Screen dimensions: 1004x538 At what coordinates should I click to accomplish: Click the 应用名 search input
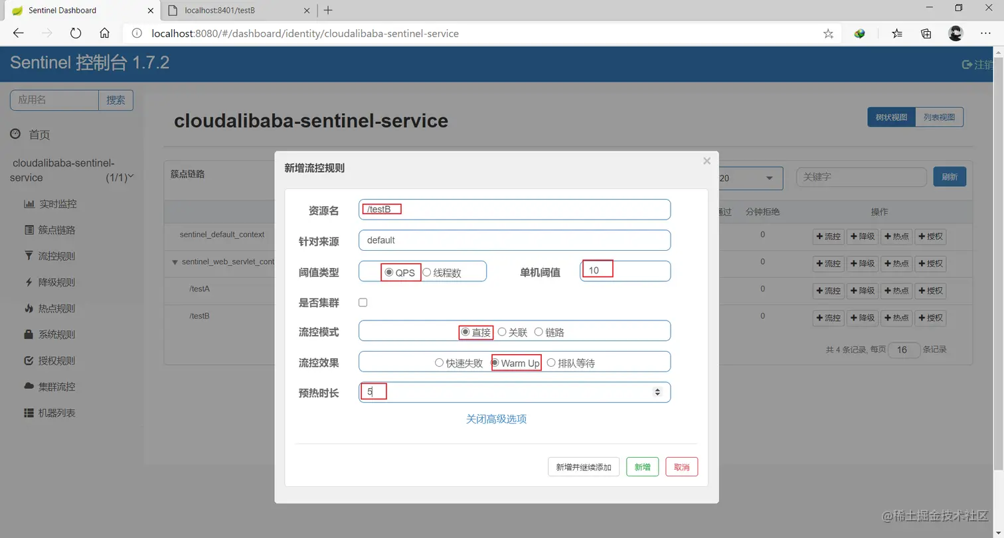pyautogui.click(x=54, y=100)
